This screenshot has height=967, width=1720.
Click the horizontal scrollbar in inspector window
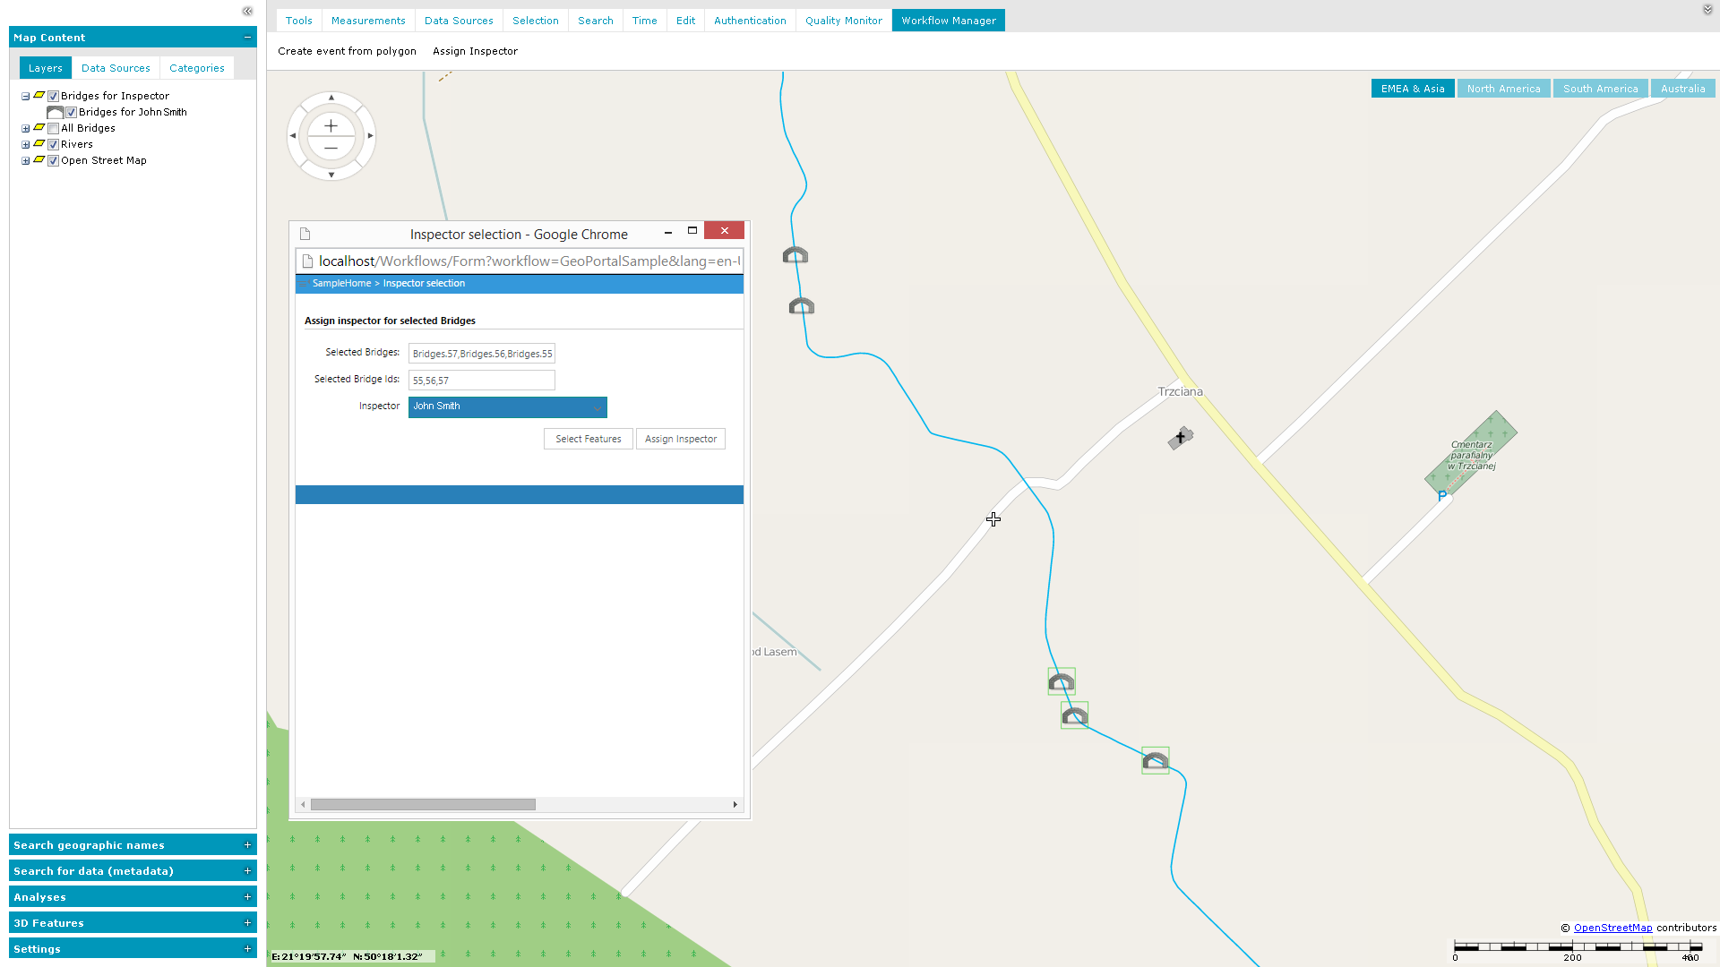[x=423, y=804]
